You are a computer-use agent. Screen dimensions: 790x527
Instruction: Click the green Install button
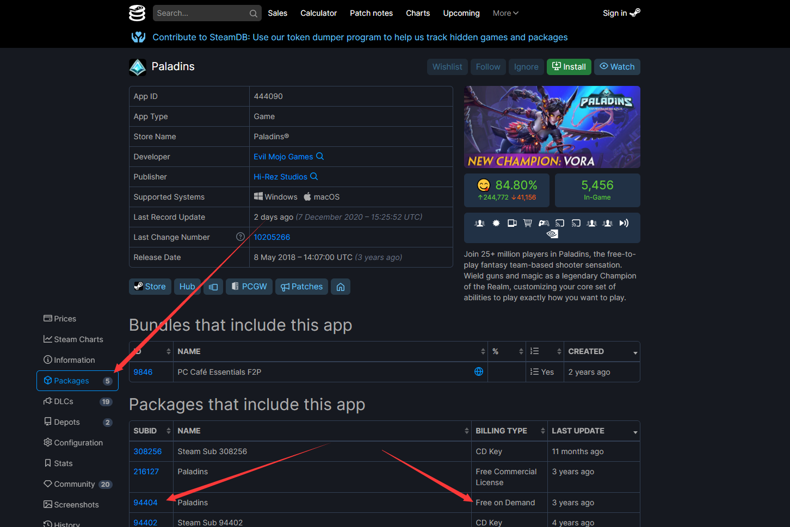(x=569, y=67)
